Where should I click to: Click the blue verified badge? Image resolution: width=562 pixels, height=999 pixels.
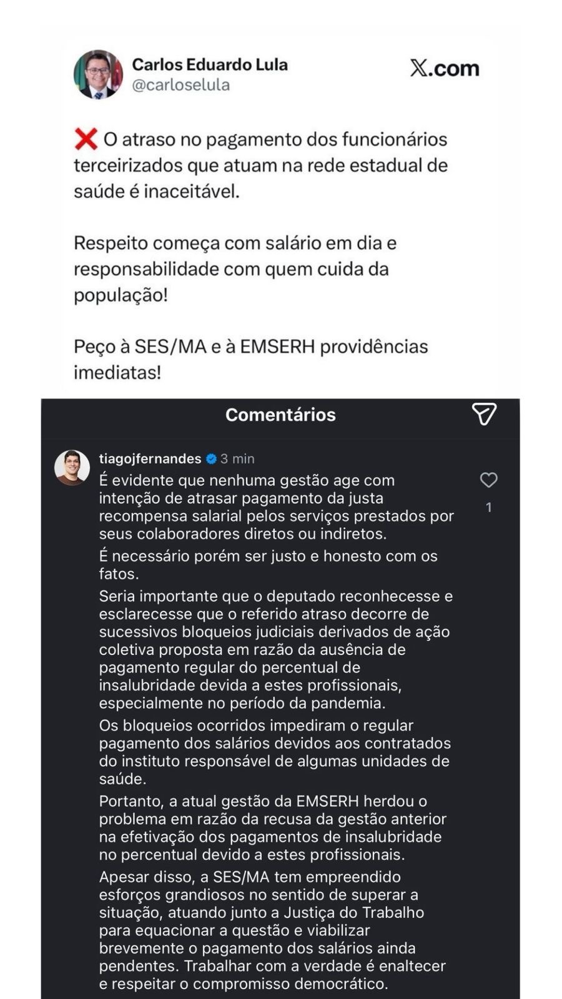tap(211, 459)
